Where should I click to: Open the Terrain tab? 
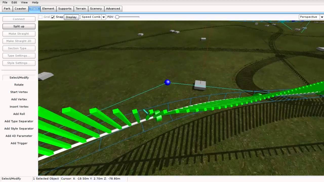click(81, 9)
